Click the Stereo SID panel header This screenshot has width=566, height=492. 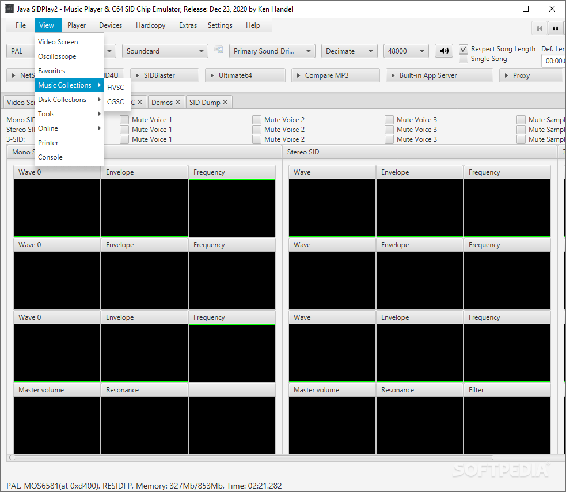pyautogui.click(x=419, y=152)
